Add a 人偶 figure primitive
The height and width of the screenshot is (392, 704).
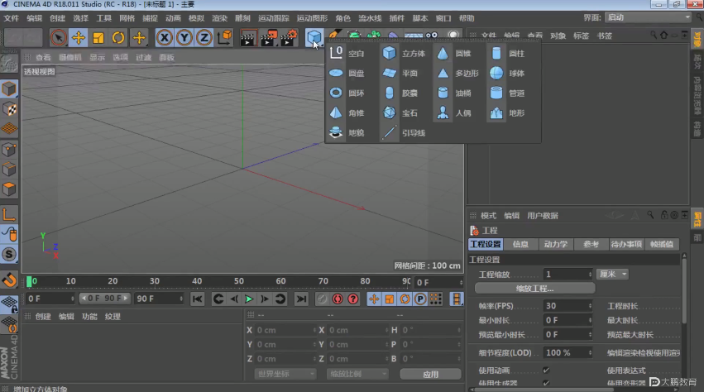pos(453,112)
